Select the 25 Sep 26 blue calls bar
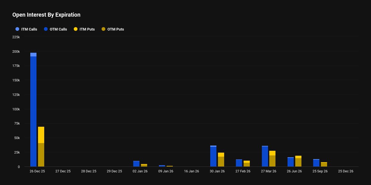The image size is (371, 185). 316,163
